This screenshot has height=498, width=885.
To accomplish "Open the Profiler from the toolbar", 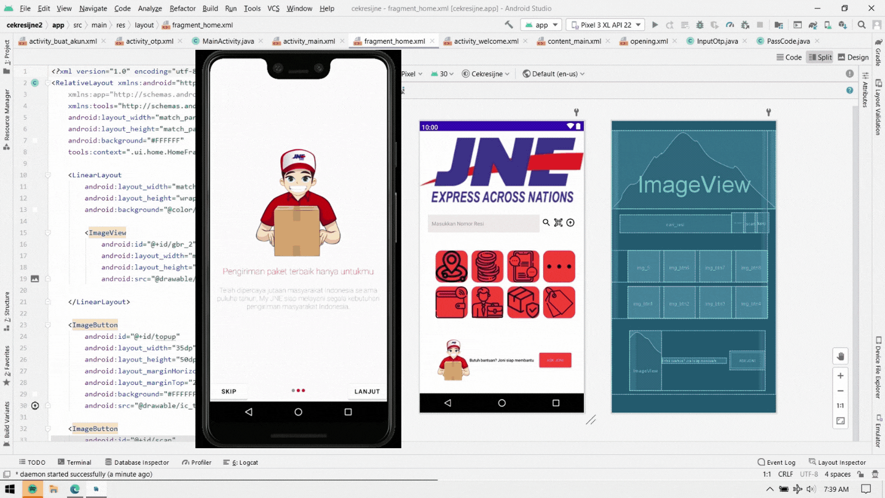I will 729,25.
